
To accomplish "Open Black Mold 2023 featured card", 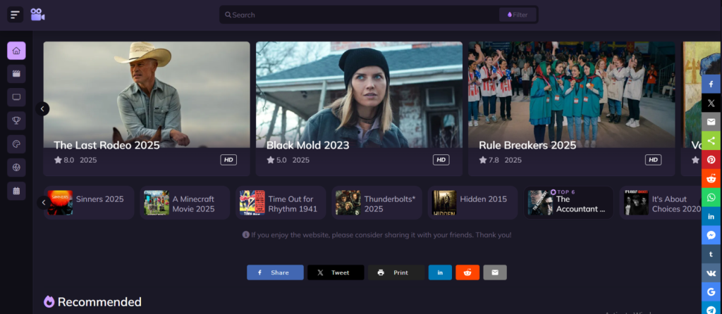I will click(x=359, y=109).
